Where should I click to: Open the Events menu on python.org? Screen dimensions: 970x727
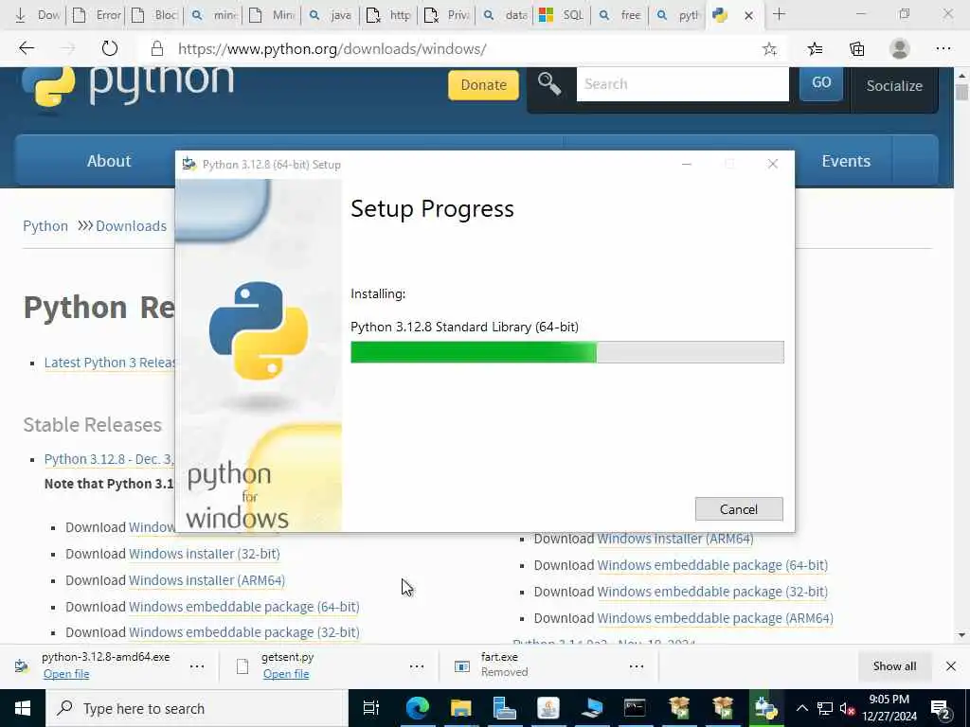846,161
